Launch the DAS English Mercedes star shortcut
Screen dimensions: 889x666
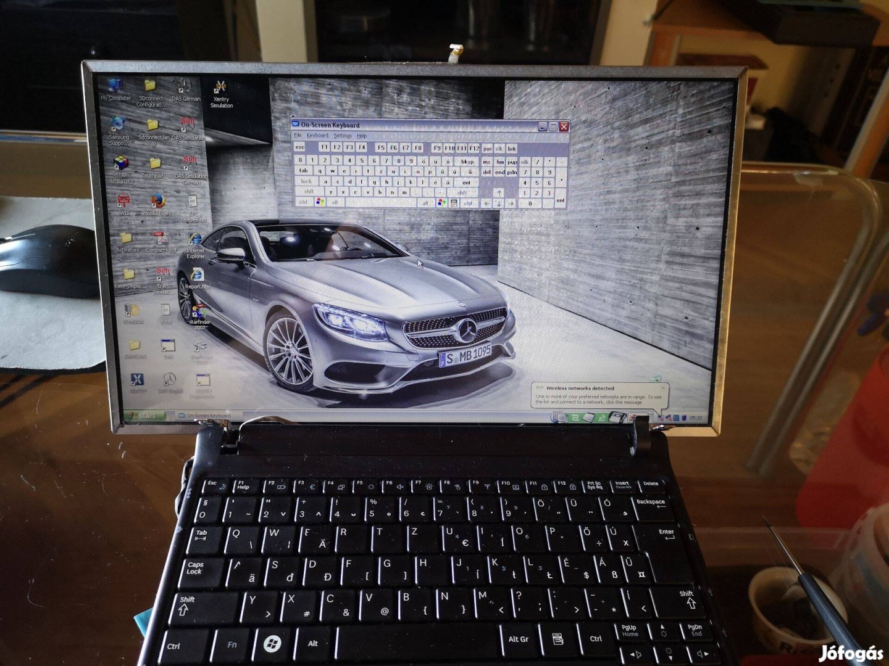pyautogui.click(x=170, y=382)
